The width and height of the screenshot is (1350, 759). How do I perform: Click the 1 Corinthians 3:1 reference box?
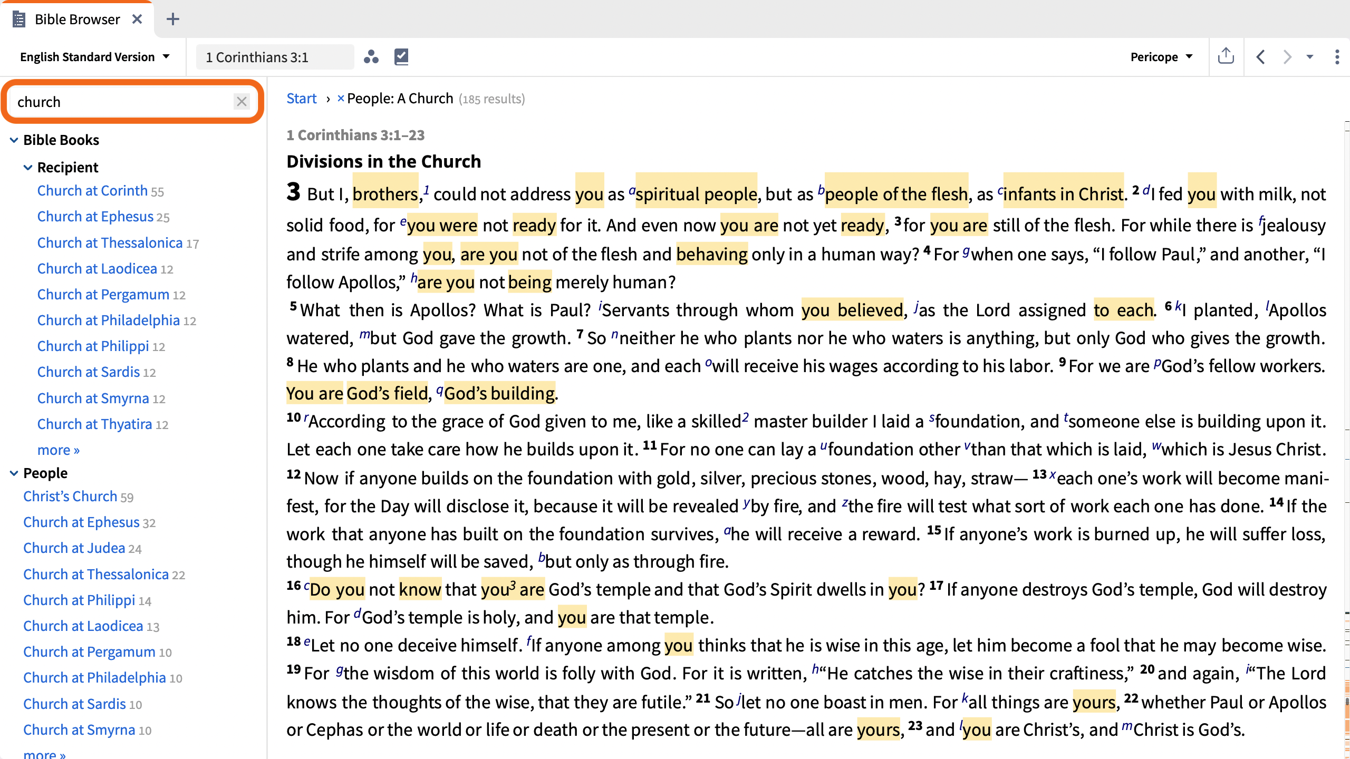point(275,57)
